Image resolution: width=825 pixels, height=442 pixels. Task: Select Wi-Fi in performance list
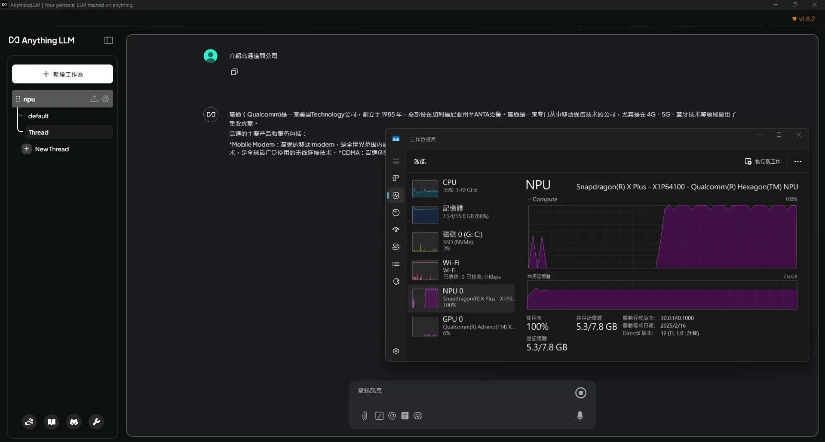(x=462, y=270)
